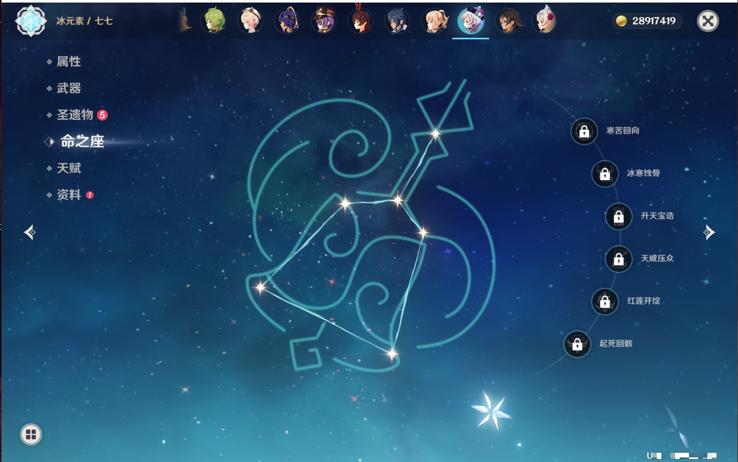Click the red alert badge beside 资料
This screenshot has height=462, width=738.
(90, 194)
